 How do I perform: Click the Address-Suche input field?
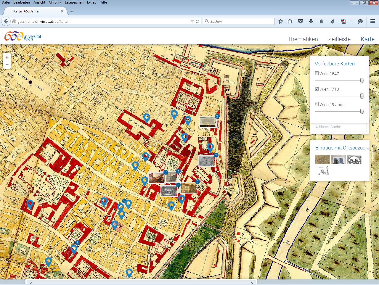[339, 127]
